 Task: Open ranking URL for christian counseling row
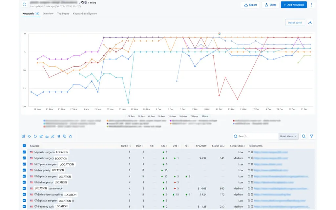pos(273,194)
